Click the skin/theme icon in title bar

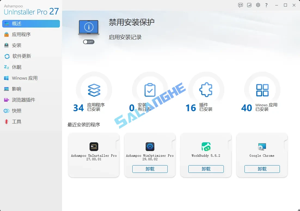point(249,5)
